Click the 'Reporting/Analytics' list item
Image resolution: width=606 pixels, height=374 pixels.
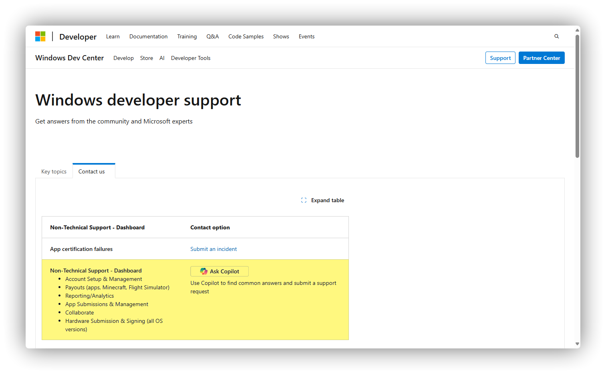(x=90, y=296)
